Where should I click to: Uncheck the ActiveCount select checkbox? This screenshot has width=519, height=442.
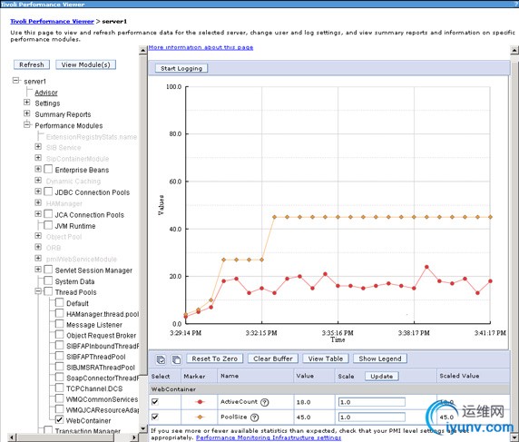tap(155, 401)
